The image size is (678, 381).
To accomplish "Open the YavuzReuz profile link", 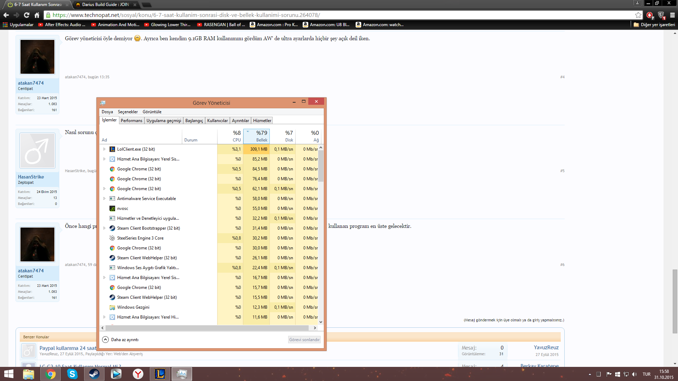I will (546, 347).
